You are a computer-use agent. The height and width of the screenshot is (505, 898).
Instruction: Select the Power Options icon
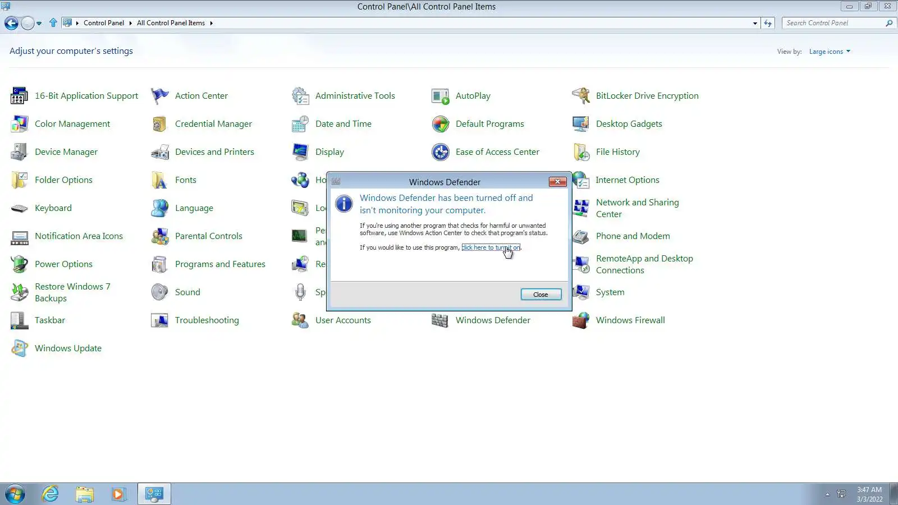coord(19,264)
